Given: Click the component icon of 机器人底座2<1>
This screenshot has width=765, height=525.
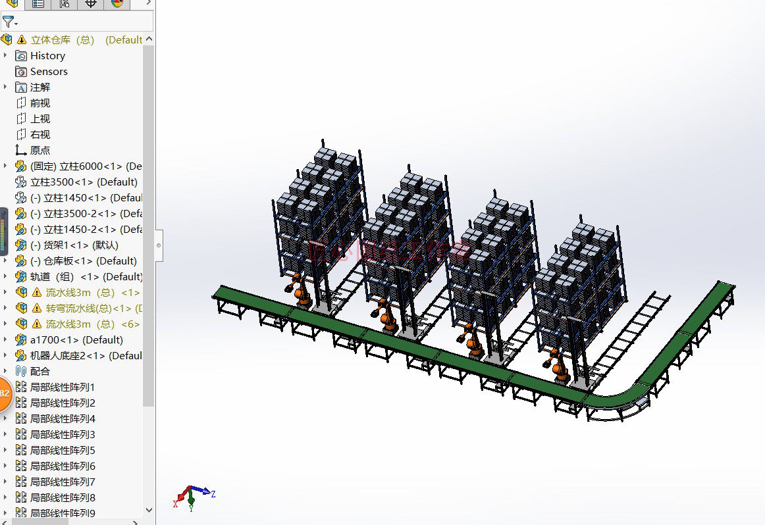Looking at the screenshot, I should [x=20, y=355].
